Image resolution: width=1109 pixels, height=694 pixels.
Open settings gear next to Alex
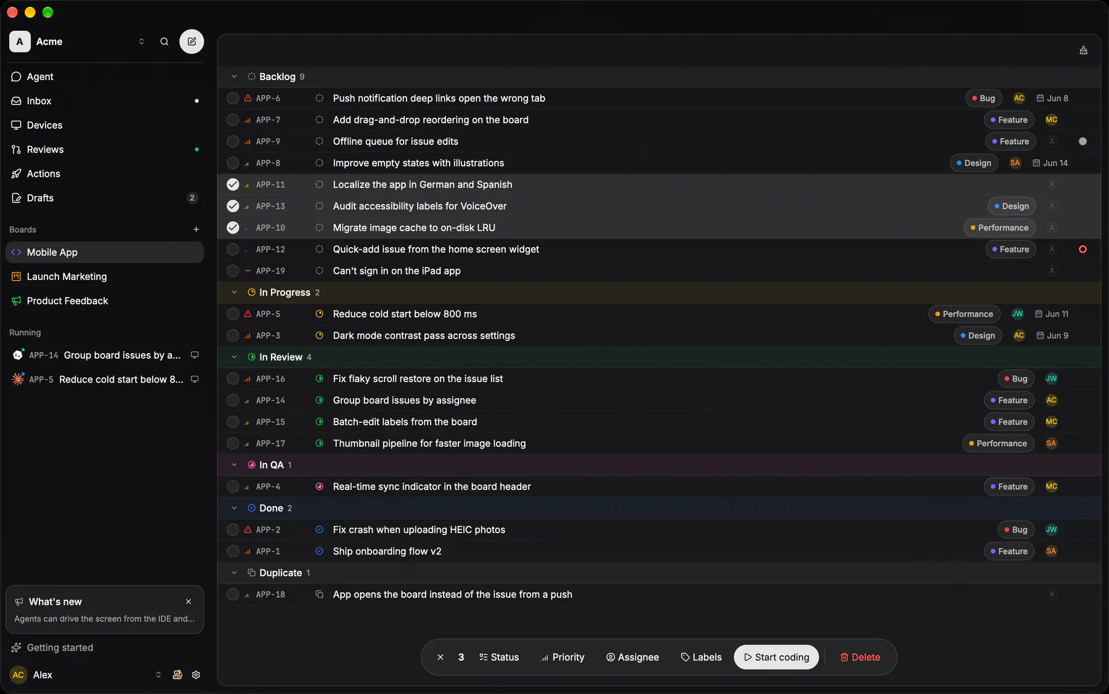pos(196,675)
